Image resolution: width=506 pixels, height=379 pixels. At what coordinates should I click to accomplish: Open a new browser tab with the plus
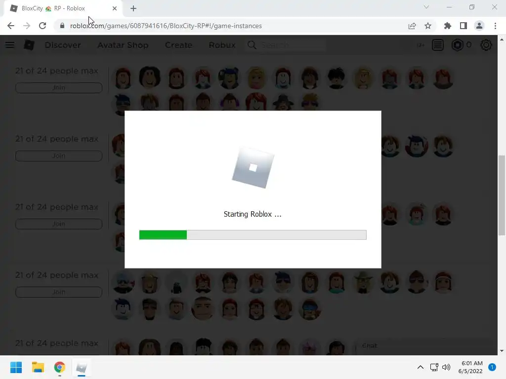(x=133, y=8)
